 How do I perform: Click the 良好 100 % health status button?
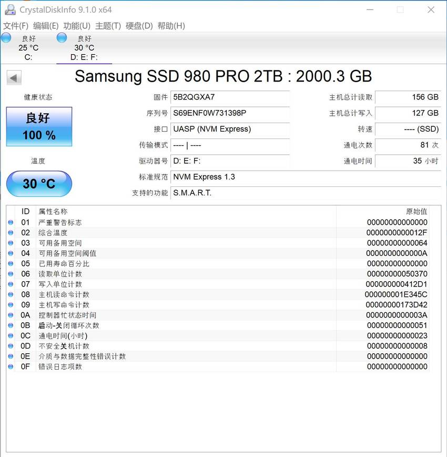tap(39, 126)
